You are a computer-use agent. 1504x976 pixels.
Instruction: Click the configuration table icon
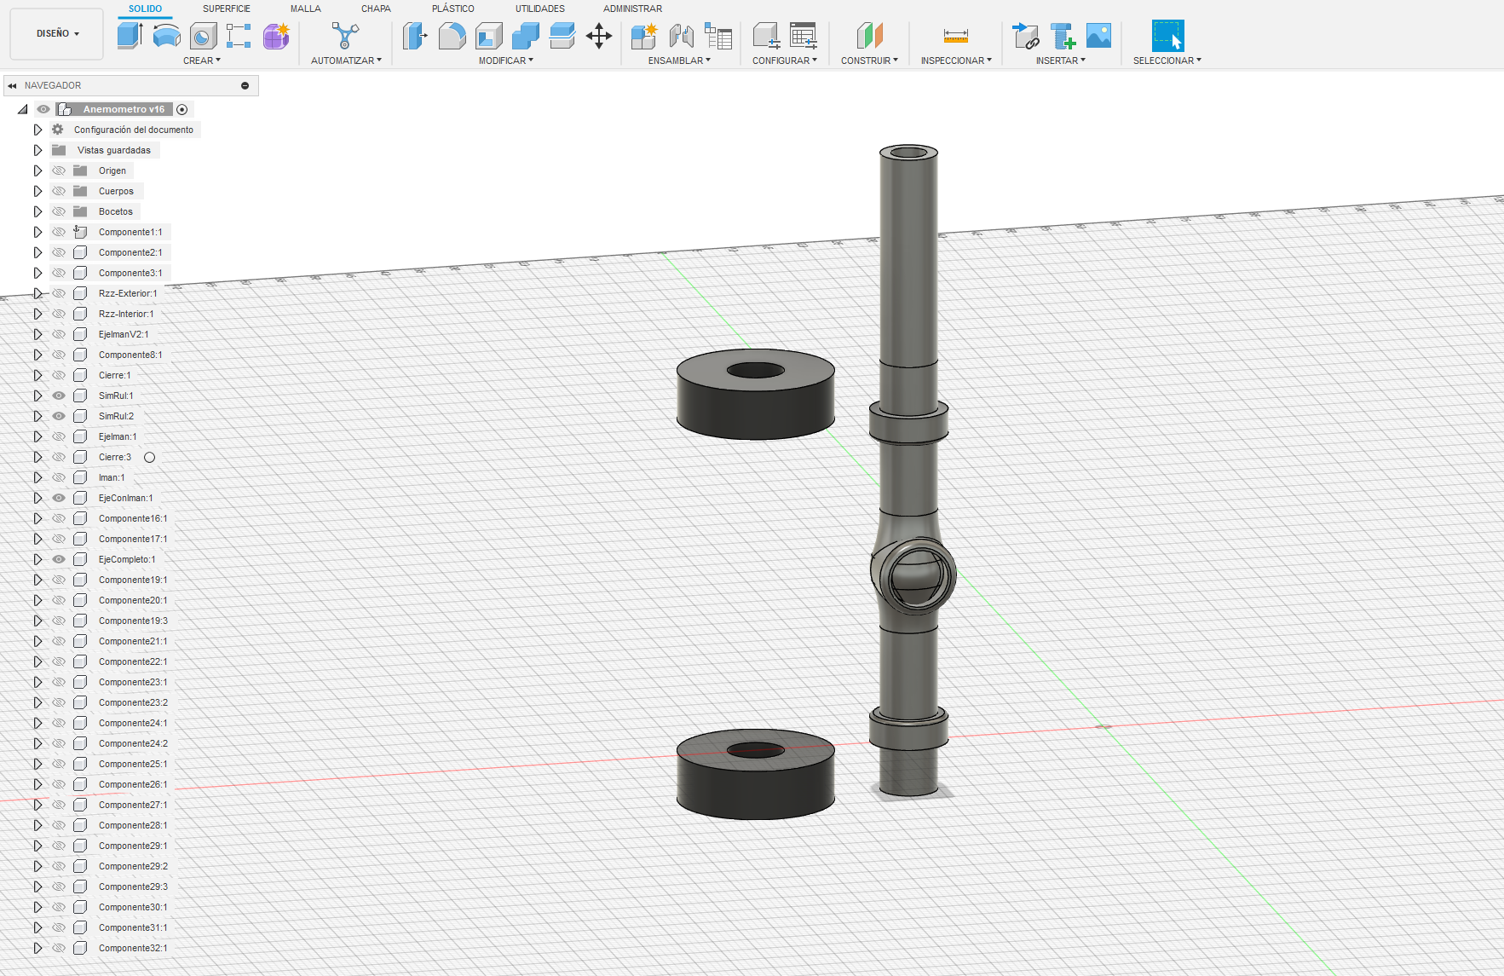(x=804, y=36)
